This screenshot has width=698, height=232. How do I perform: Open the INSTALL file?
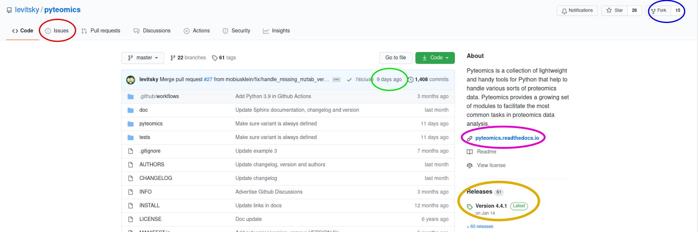(x=149, y=206)
